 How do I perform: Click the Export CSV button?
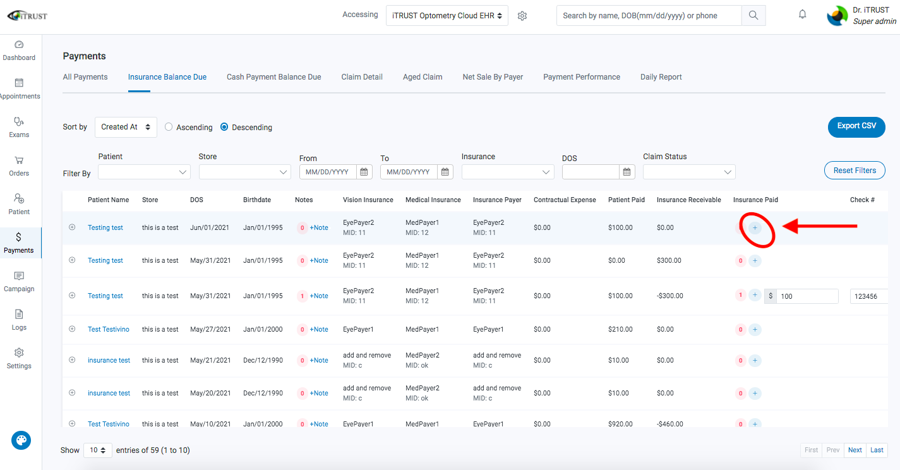coord(856,127)
